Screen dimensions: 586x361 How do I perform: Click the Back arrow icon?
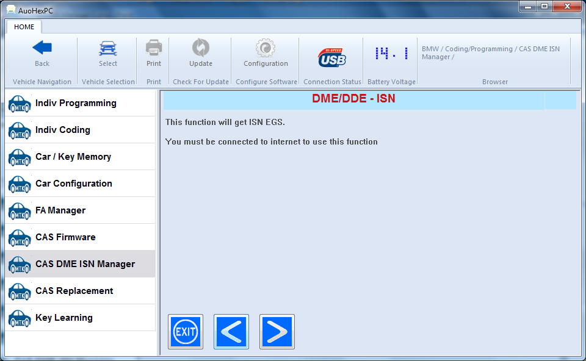[x=42, y=48]
